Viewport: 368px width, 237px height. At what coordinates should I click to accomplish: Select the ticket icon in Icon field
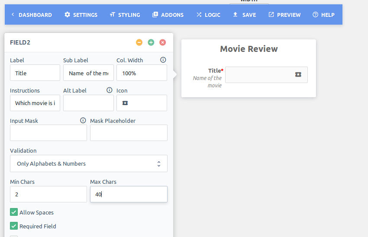pos(125,103)
